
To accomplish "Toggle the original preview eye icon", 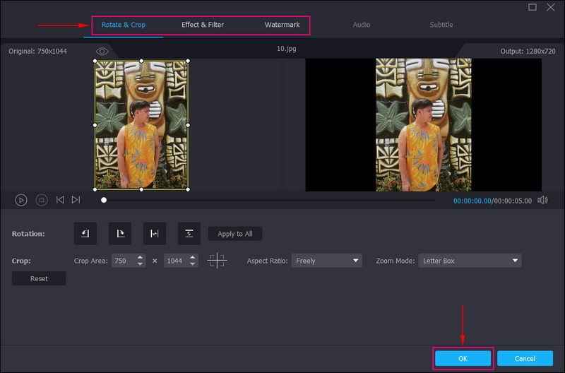I will [102, 52].
